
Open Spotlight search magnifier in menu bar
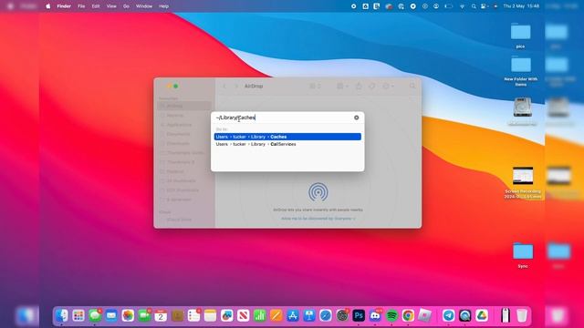pos(474,6)
